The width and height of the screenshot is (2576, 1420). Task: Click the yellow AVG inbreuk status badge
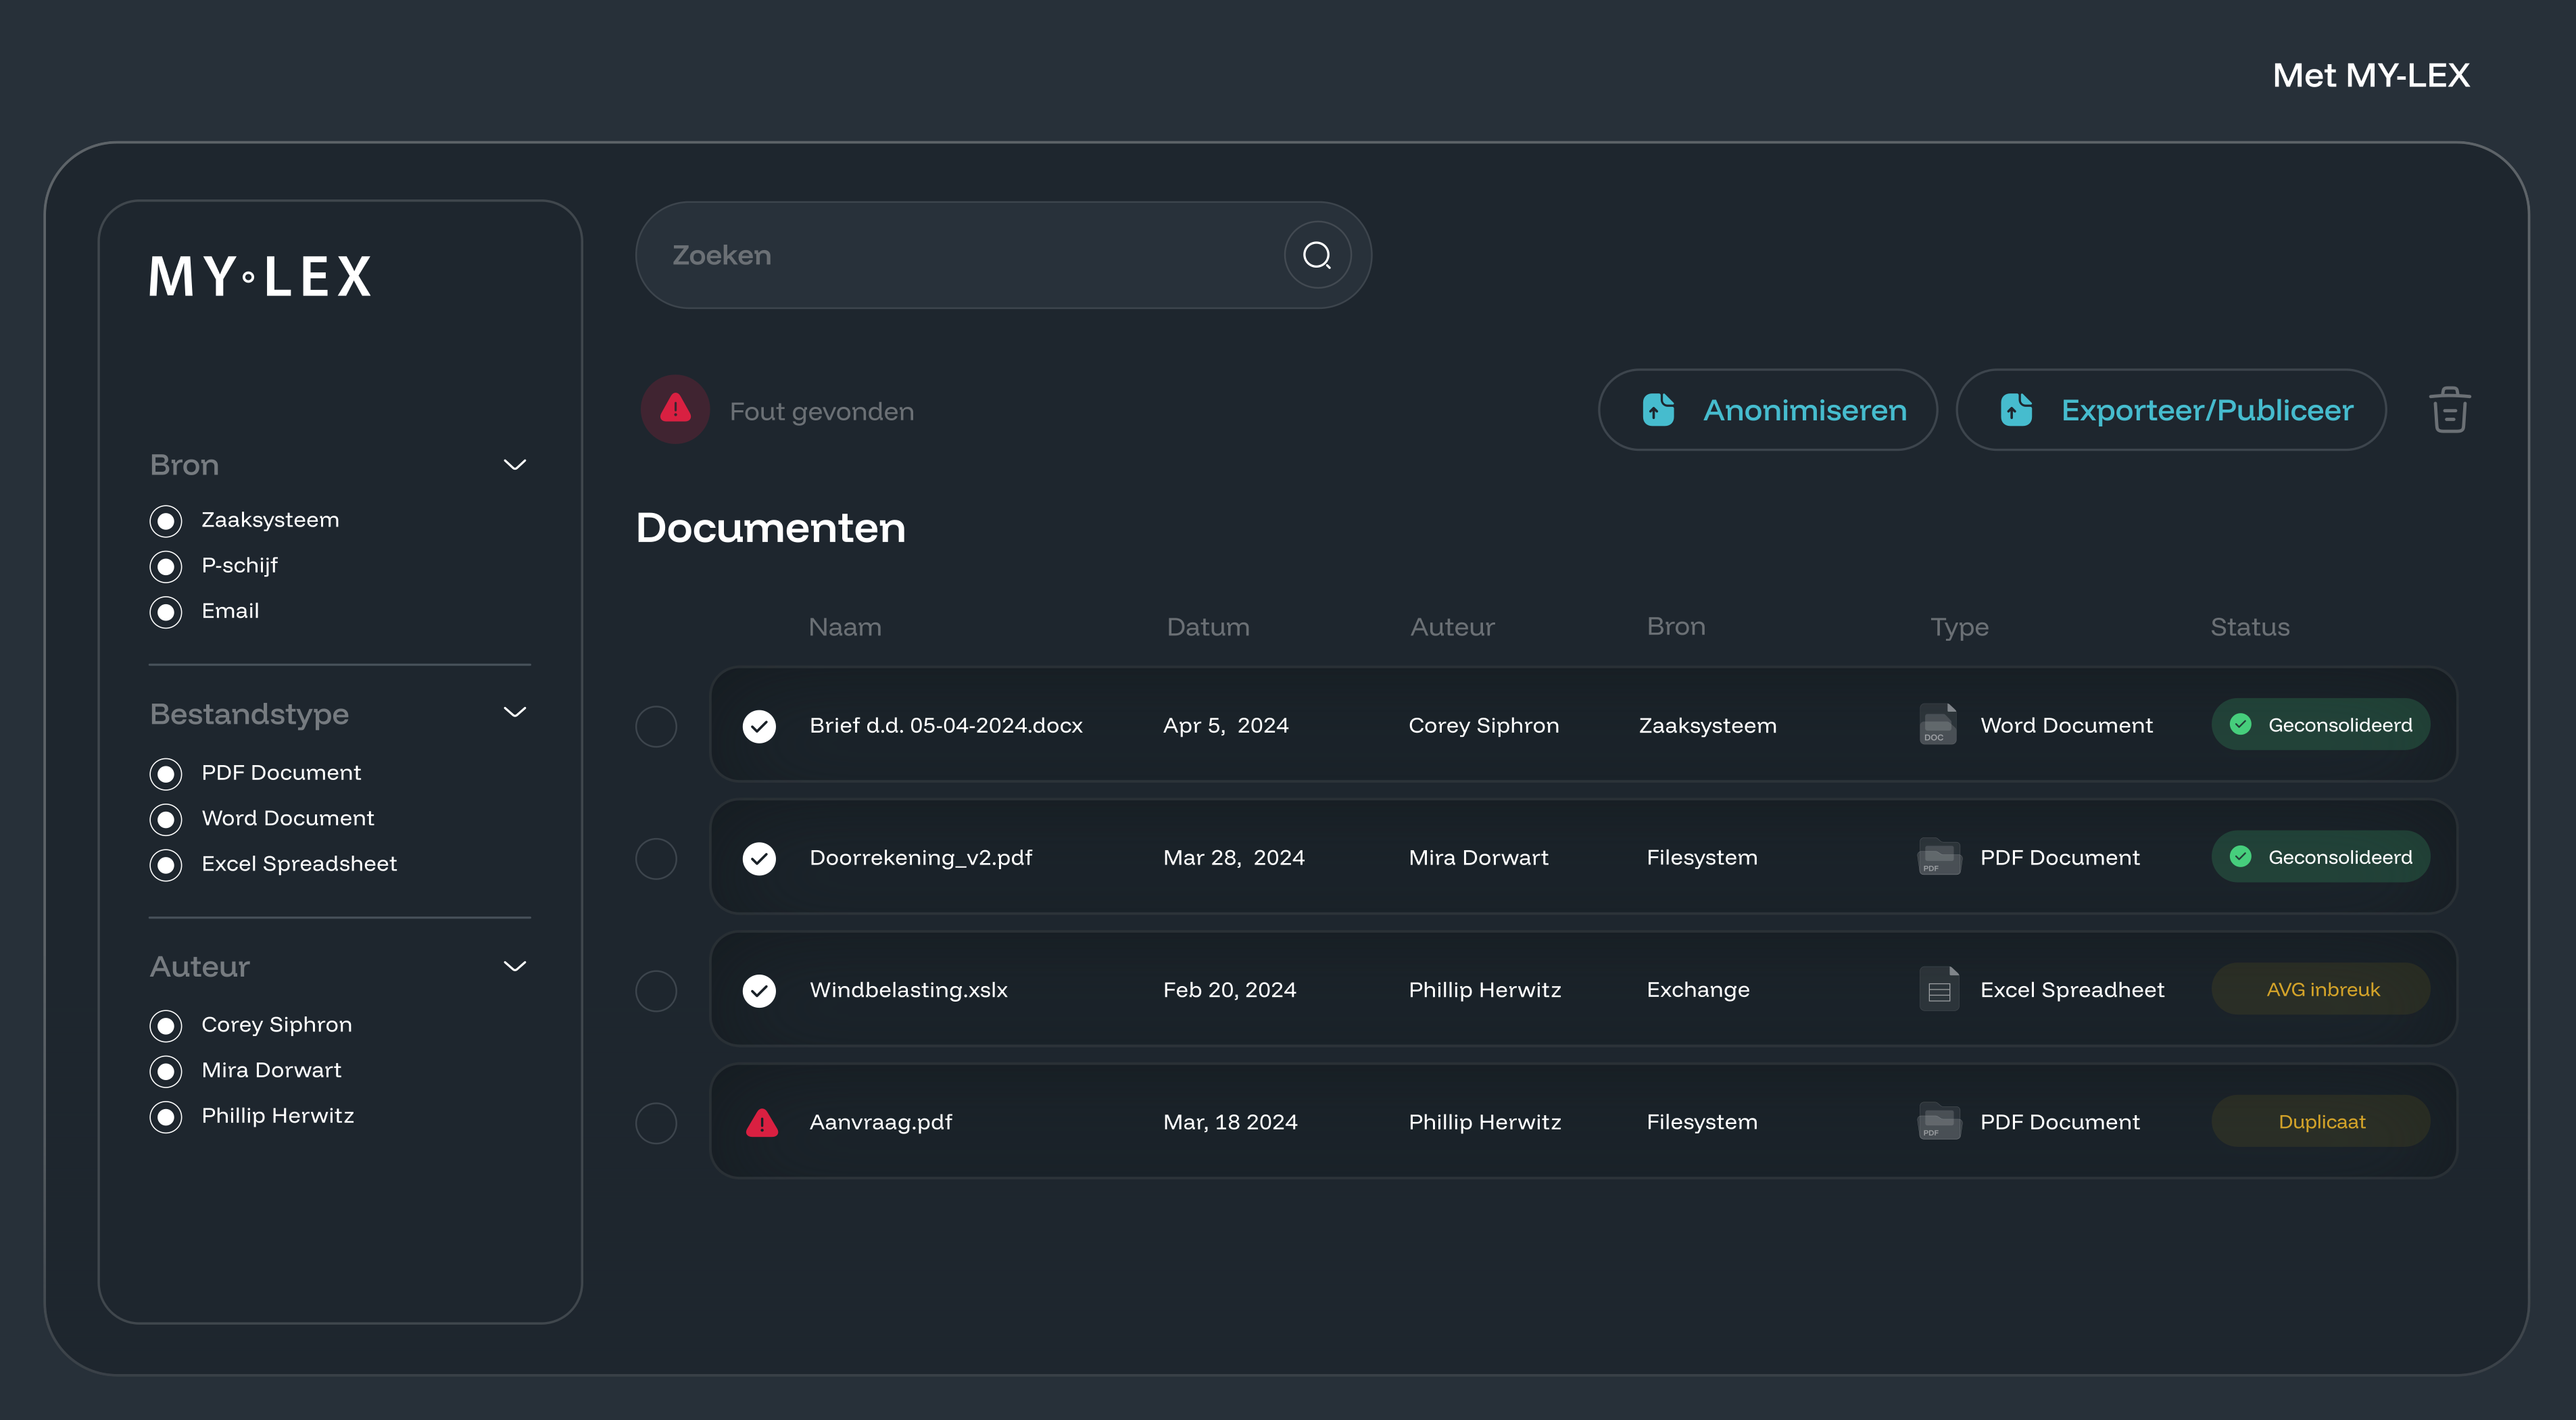pos(2320,989)
